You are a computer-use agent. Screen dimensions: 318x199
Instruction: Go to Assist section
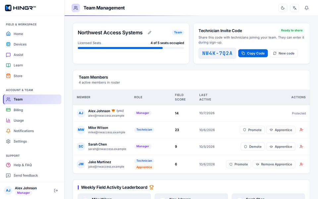(32, 55)
